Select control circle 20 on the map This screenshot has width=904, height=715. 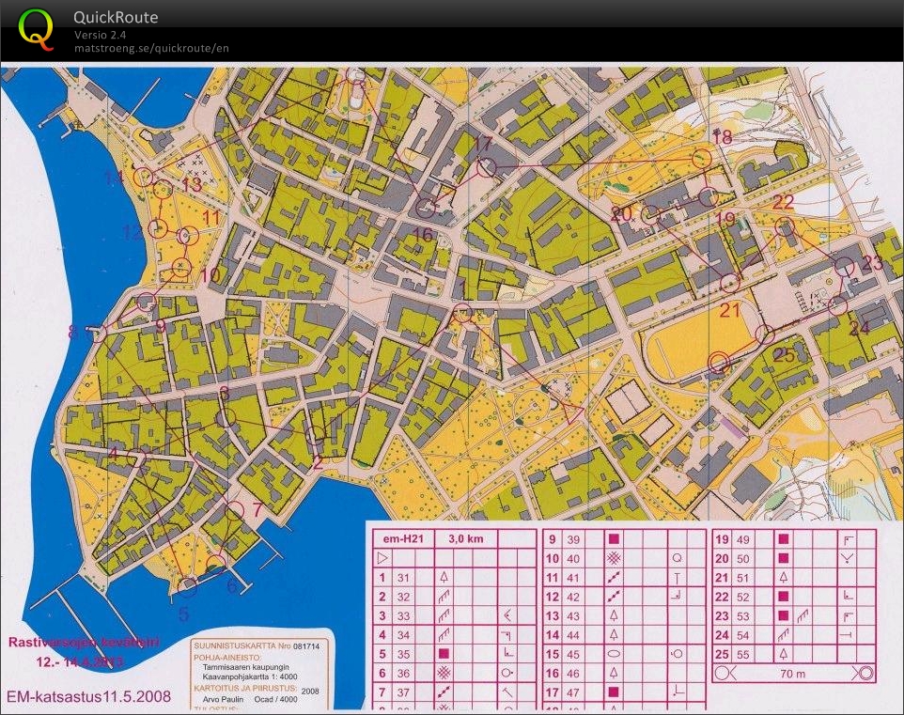(649, 214)
